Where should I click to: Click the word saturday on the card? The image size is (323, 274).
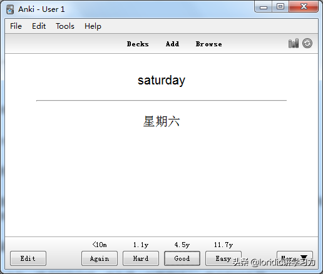point(161,80)
